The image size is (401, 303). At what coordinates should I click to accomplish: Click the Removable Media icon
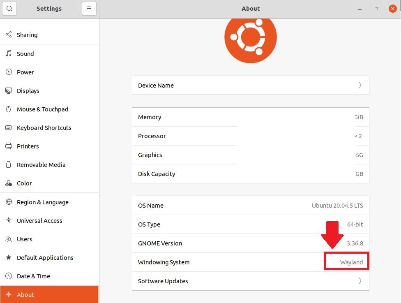point(9,164)
